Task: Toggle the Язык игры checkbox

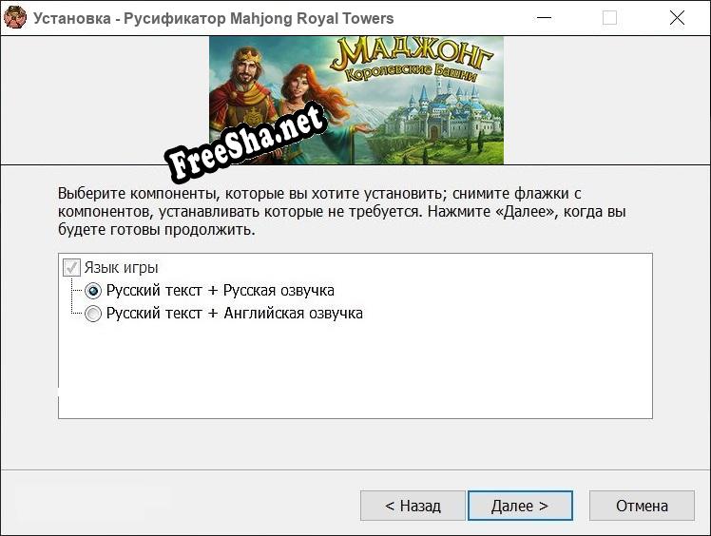Action: (71, 268)
